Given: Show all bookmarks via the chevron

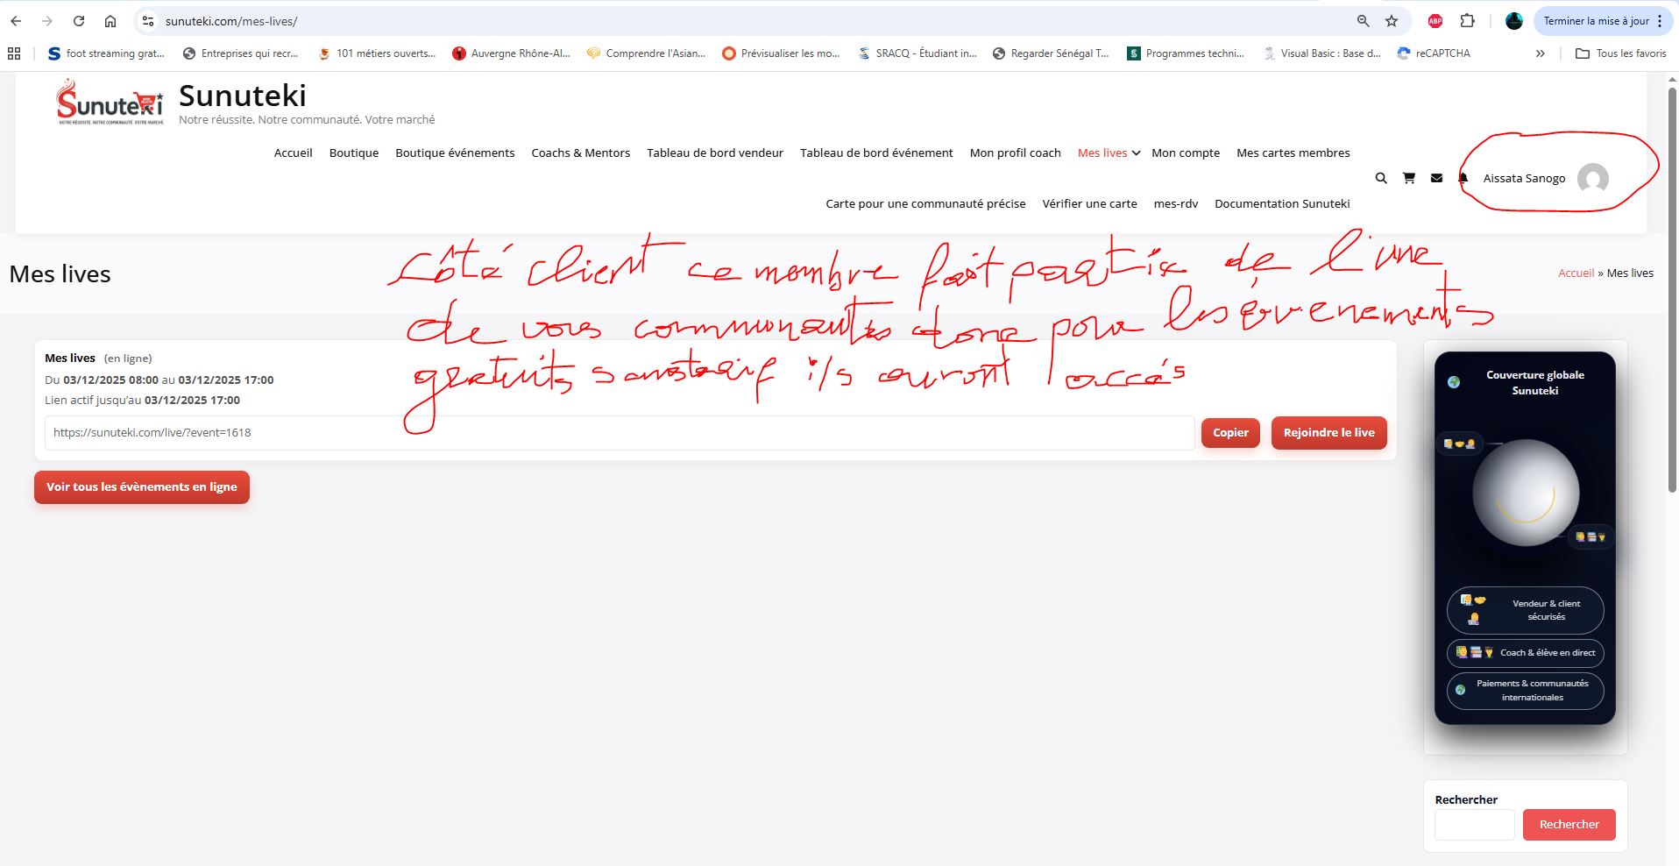Looking at the screenshot, I should [x=1540, y=53].
